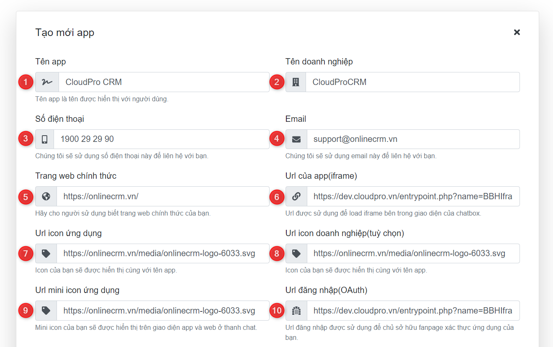Click the phone field showing 1900 29 29 90

click(162, 139)
